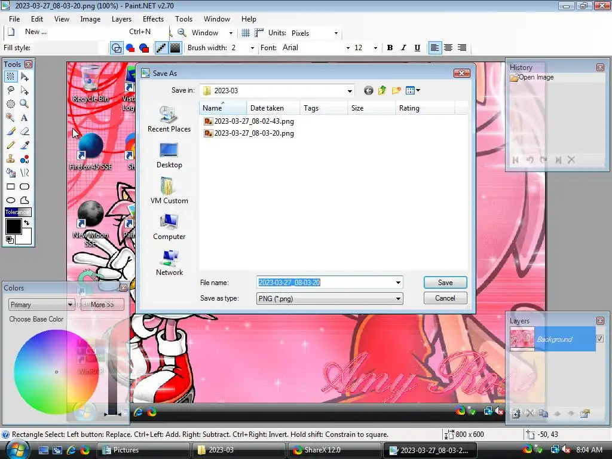
Task: Open the Layers menu
Action: [121, 19]
